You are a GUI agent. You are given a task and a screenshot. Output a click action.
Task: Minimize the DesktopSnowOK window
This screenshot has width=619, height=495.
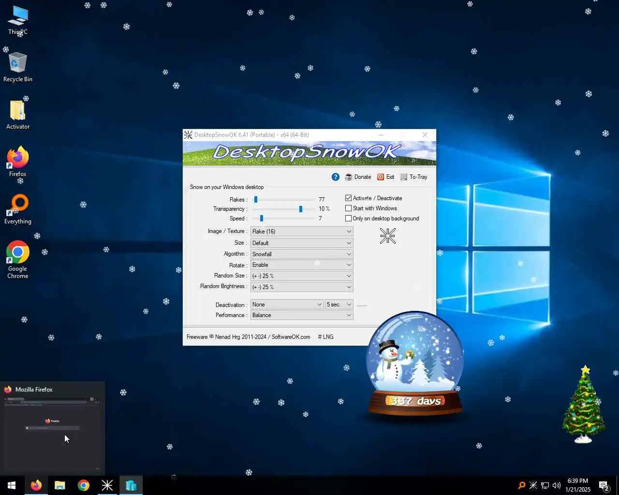[381, 135]
